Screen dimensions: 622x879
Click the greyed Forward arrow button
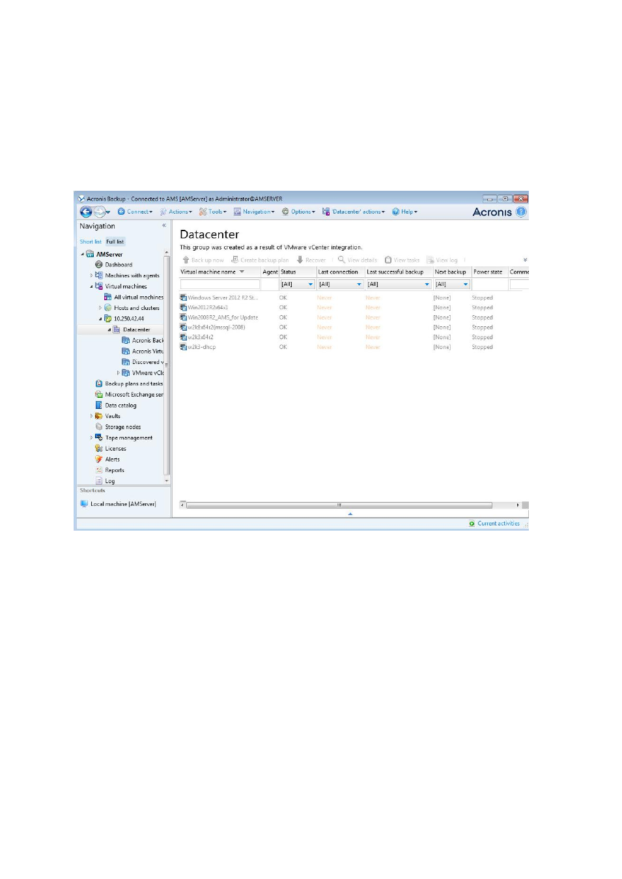[100, 212]
